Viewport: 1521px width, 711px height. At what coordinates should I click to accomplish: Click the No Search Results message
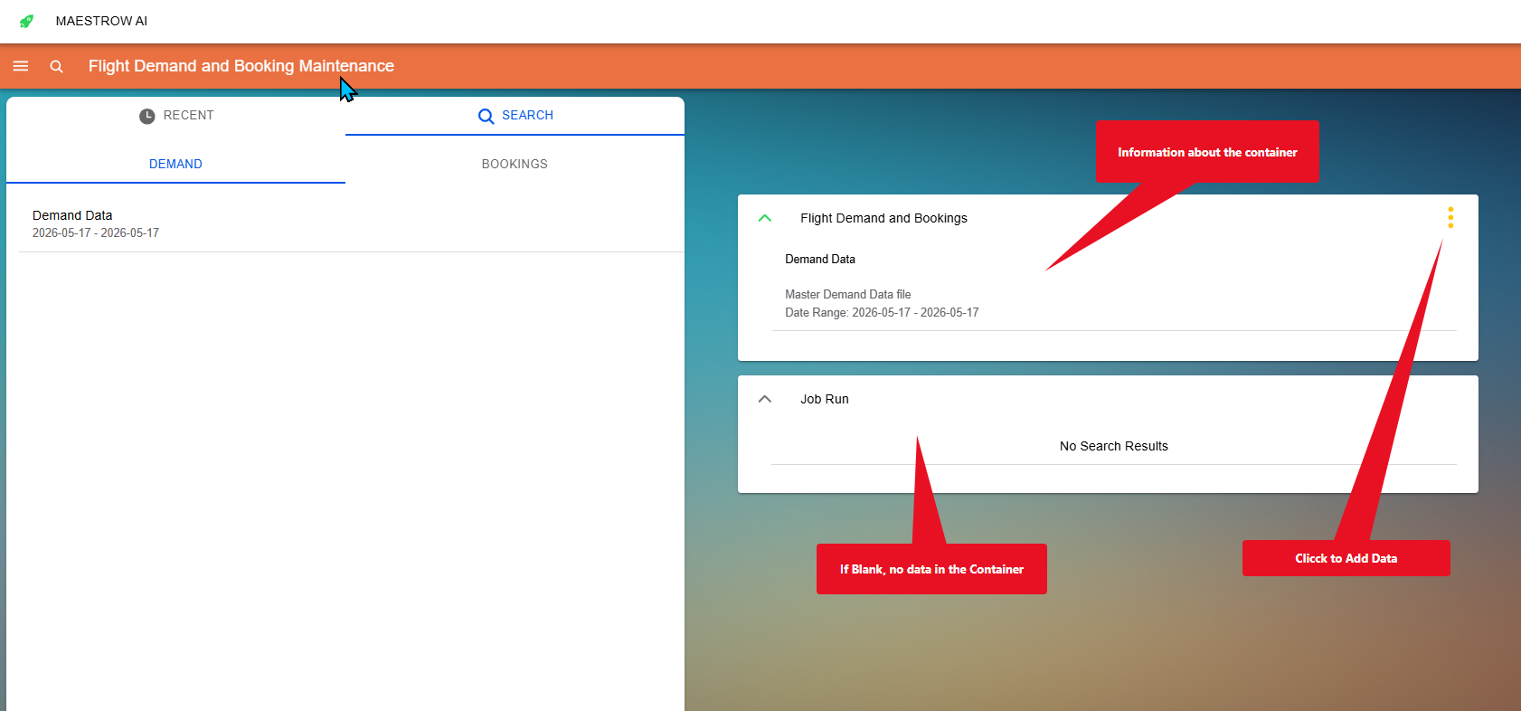[x=1114, y=446]
